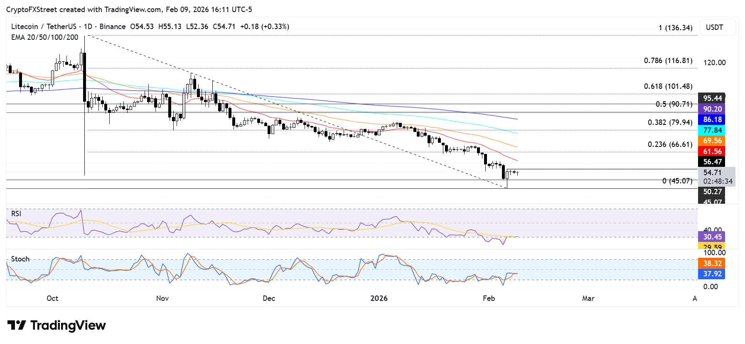The width and height of the screenshot is (745, 344).
Task: Select the 95.44 price tag
Action: click(x=712, y=98)
